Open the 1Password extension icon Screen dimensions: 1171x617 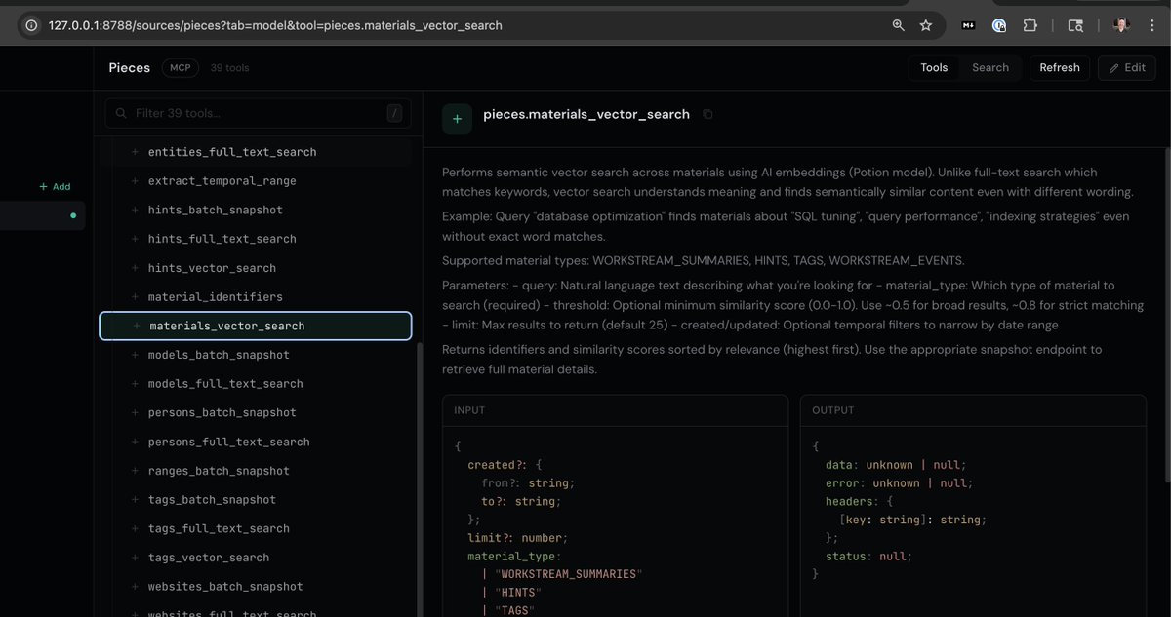pyautogui.click(x=999, y=25)
